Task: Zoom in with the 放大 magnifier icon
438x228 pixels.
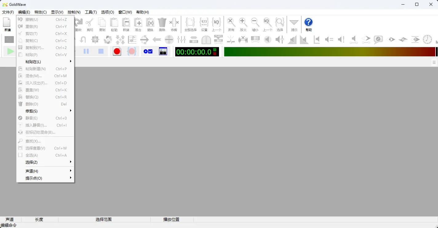Action: pos(243,24)
